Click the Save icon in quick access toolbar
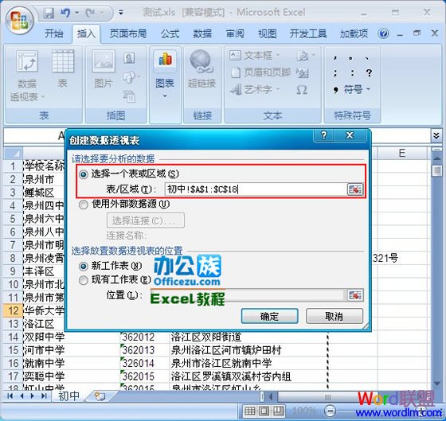Viewport: 446px width, 421px height. [x=49, y=13]
